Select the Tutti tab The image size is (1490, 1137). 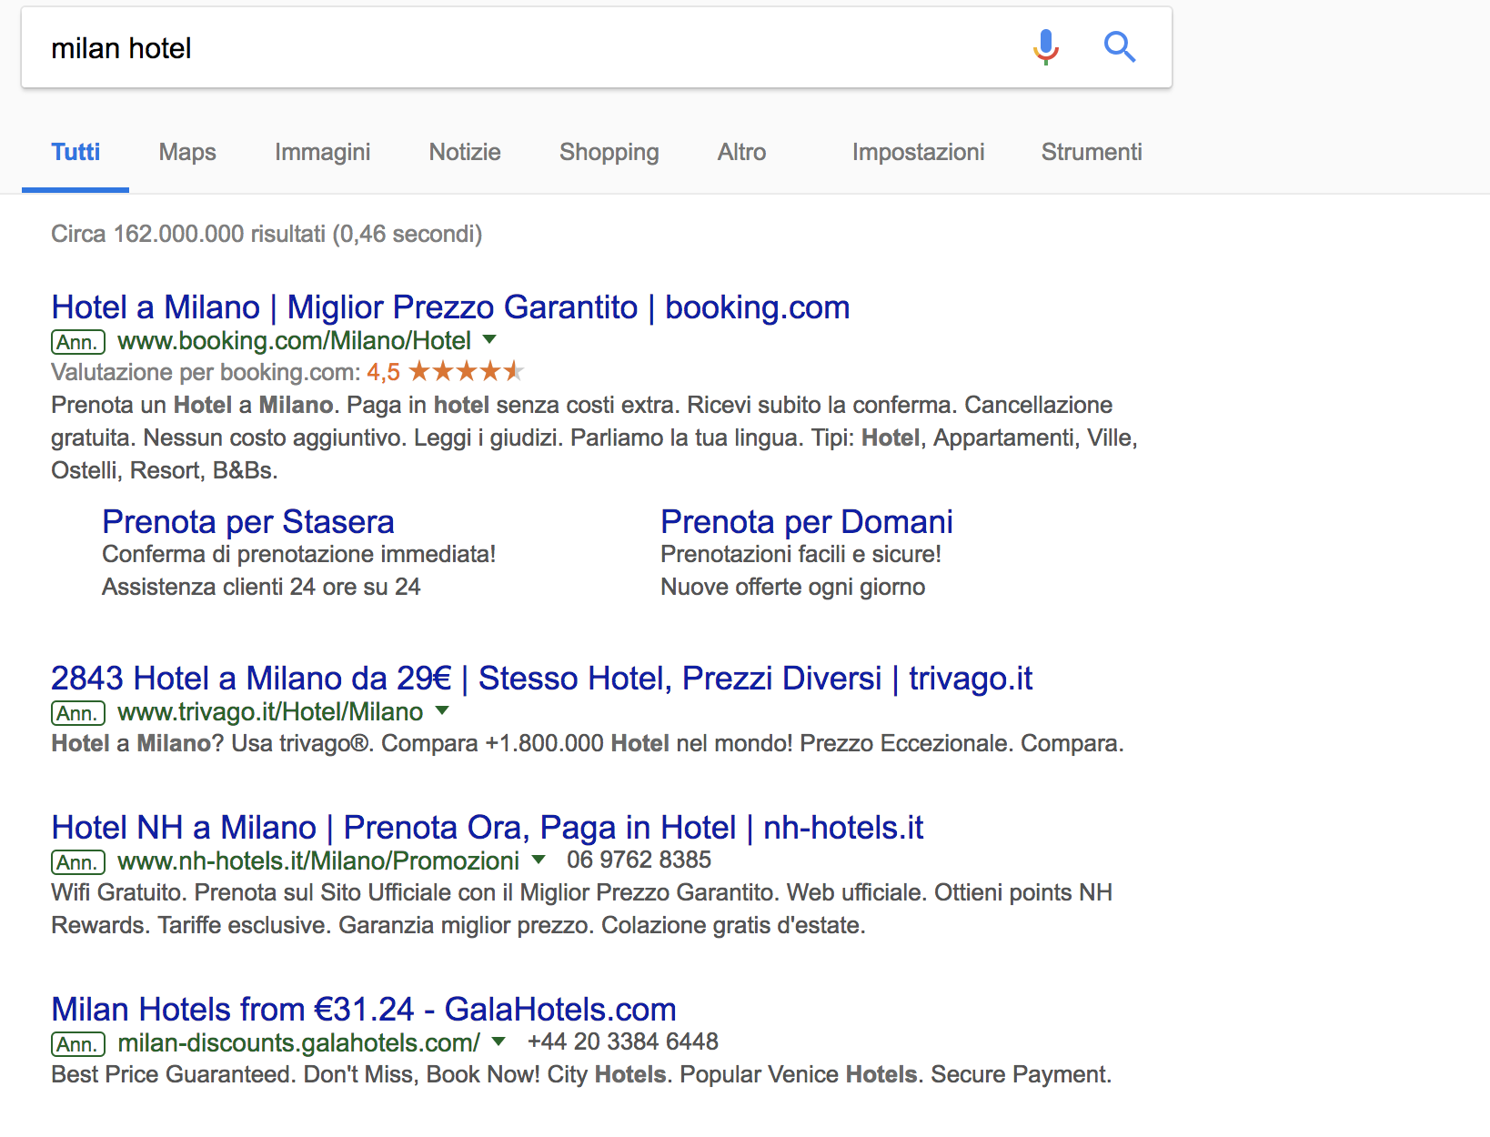pyautogui.click(x=76, y=152)
